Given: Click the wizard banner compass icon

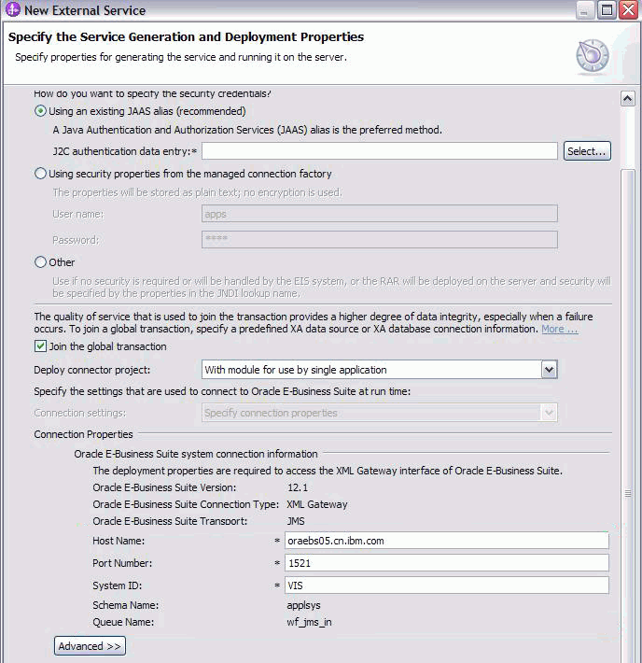Looking at the screenshot, I should [x=593, y=55].
